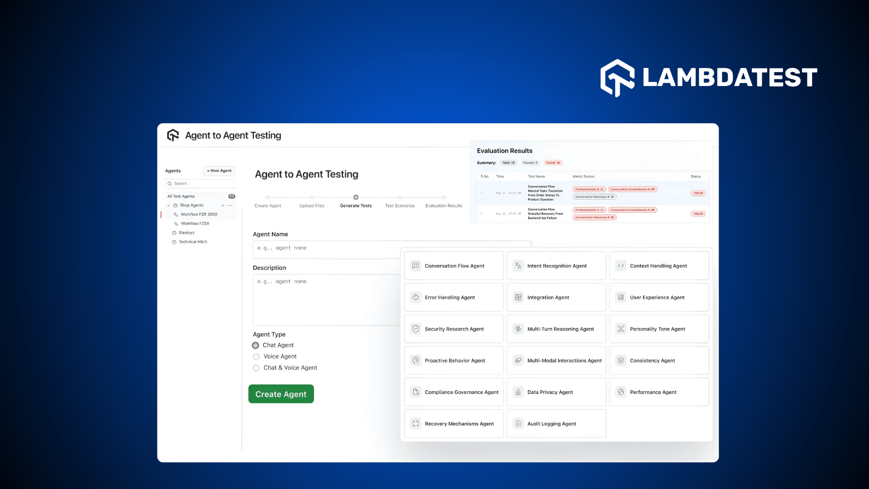Click the Conversation Relevancy 0.00 metric chip
Screen dimensions: 869x489
tap(595, 217)
